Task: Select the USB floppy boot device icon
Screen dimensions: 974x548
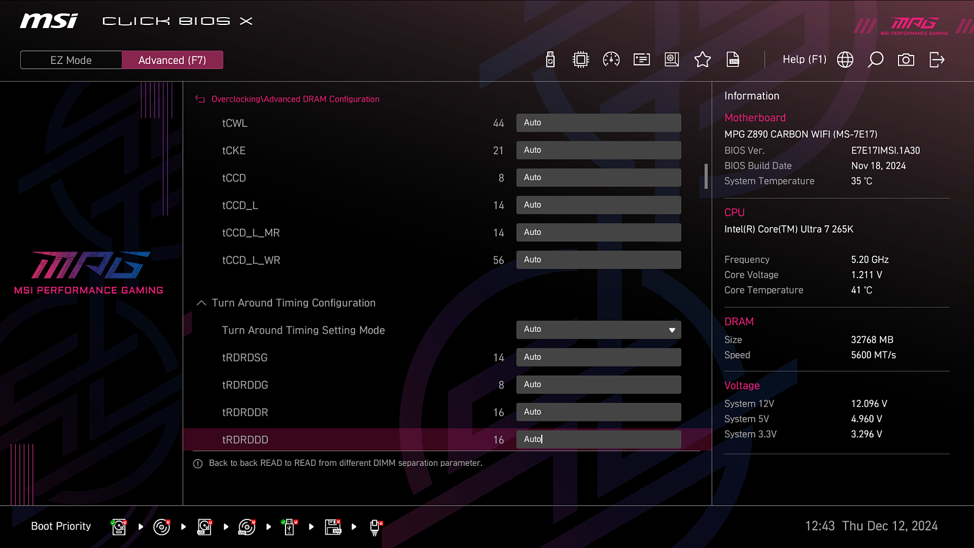Action: pyautogui.click(x=333, y=527)
